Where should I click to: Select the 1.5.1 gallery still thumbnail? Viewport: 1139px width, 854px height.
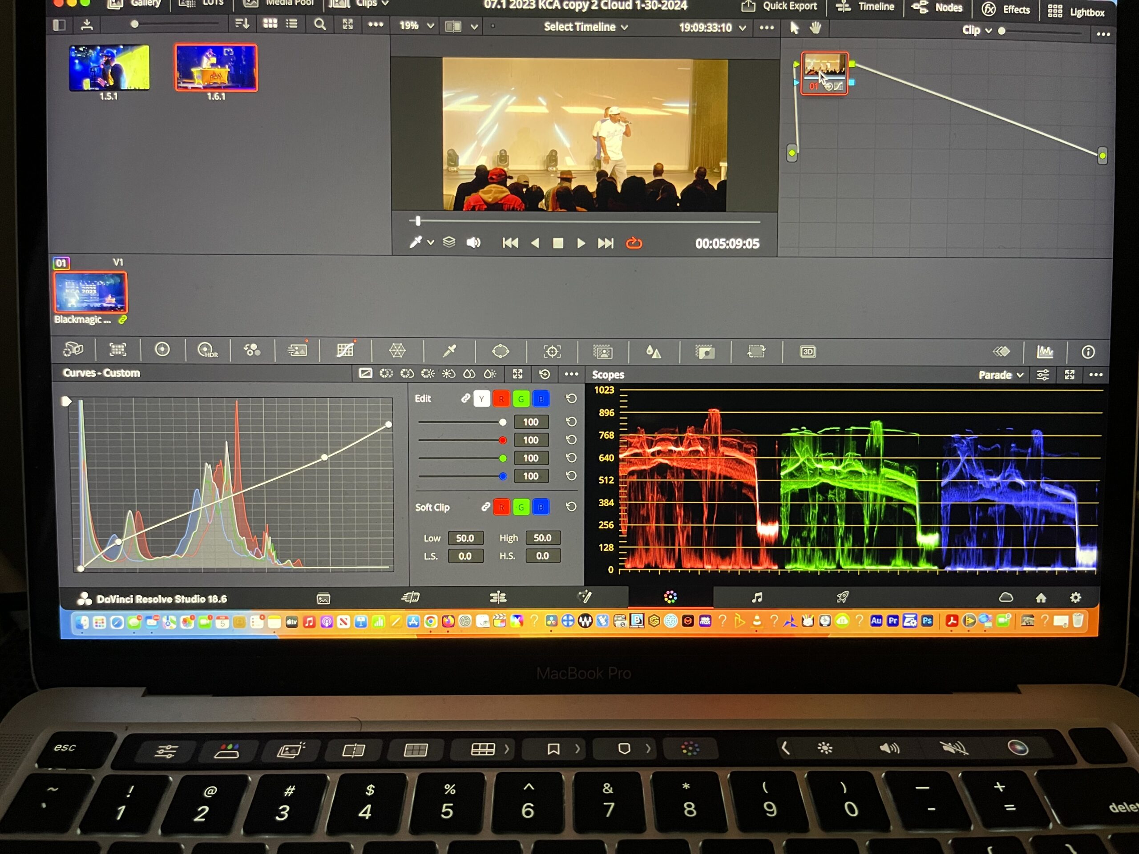point(109,68)
